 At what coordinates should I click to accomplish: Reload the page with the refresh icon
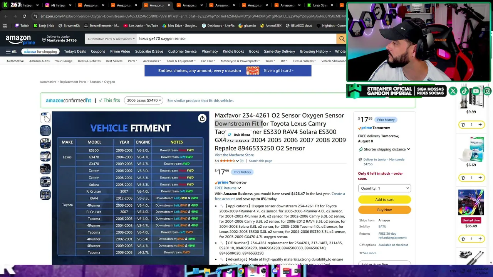24,16
